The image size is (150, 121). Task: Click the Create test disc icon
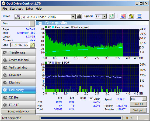coord(5,60)
